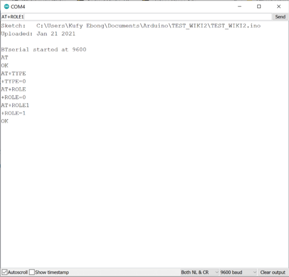
Task: Focus the AT+ROLE1 command input field
Action: [x=136, y=17]
